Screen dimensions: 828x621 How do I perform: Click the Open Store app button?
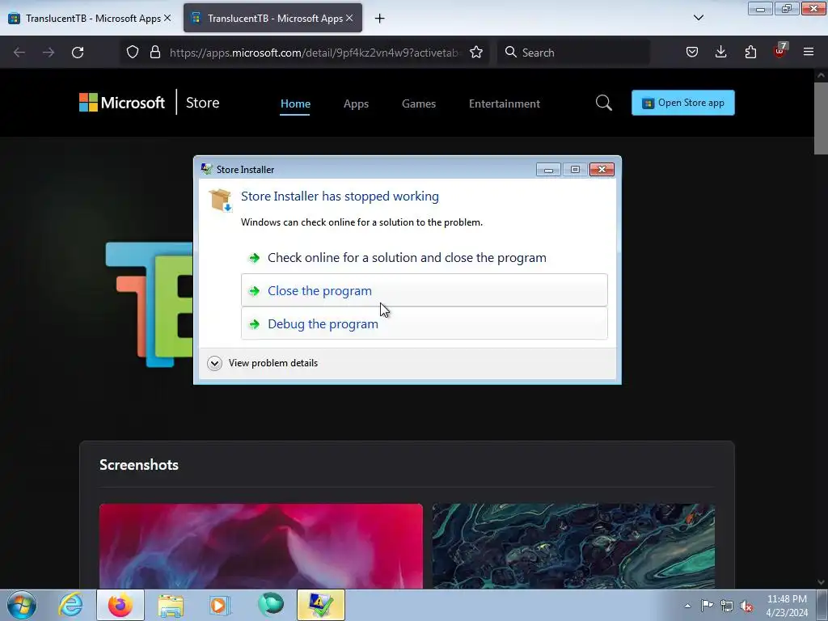point(682,103)
